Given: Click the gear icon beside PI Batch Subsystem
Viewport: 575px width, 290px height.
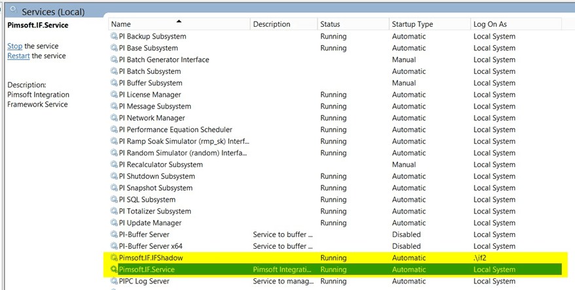Looking at the screenshot, I should [114, 71].
